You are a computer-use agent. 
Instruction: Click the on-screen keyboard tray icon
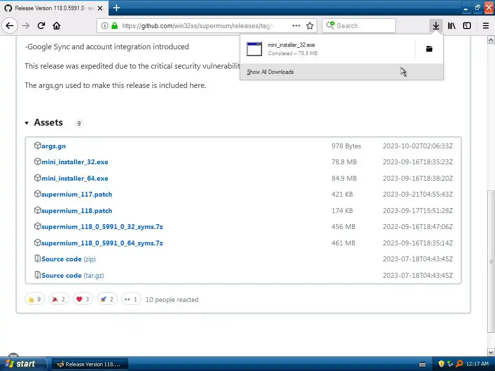tap(422, 364)
